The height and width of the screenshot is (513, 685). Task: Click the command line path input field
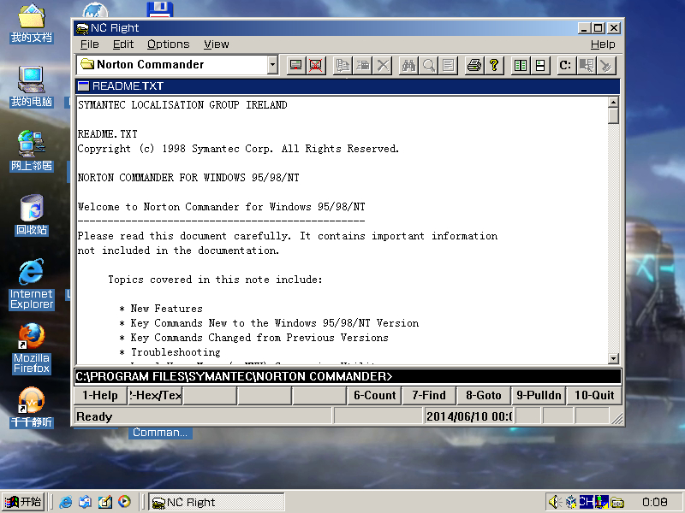[x=348, y=376]
